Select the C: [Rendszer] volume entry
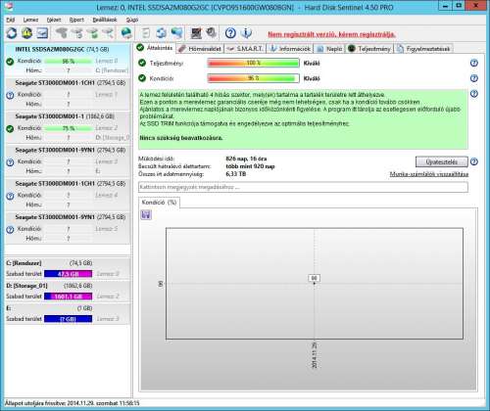The width and height of the screenshot is (490, 411). 68,268
